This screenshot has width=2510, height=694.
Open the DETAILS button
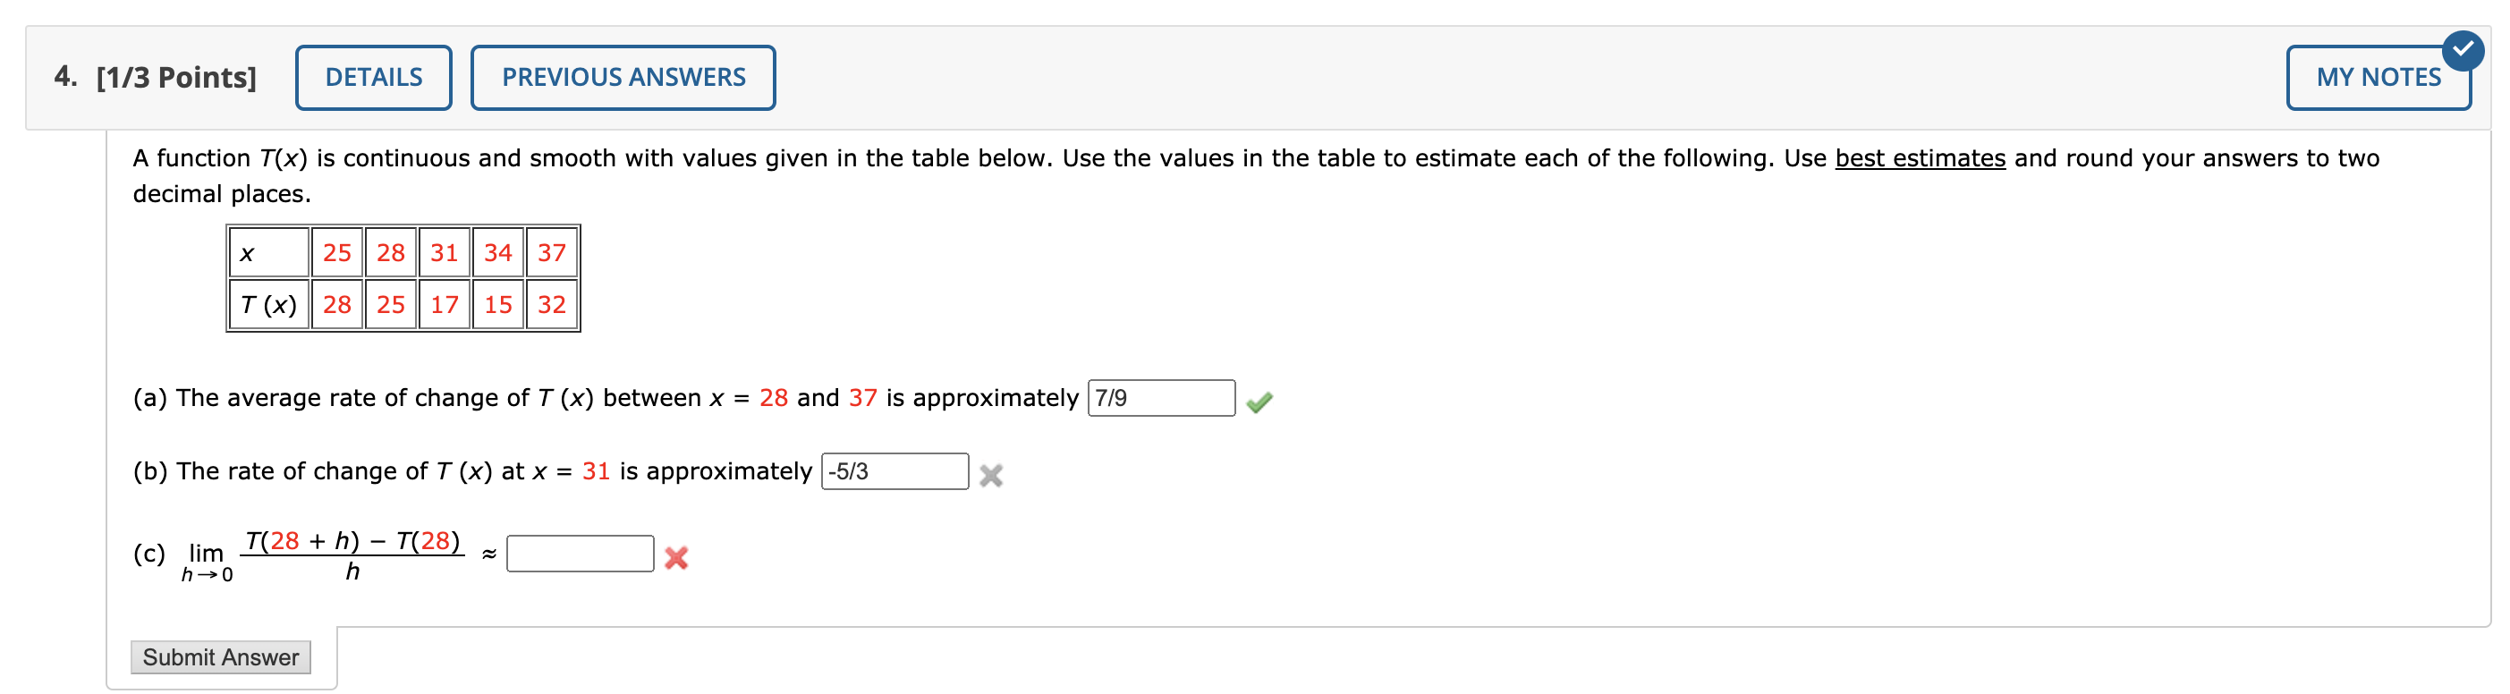(x=373, y=77)
